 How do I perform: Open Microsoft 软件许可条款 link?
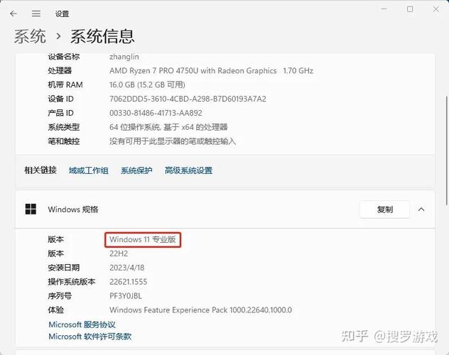tap(90, 337)
